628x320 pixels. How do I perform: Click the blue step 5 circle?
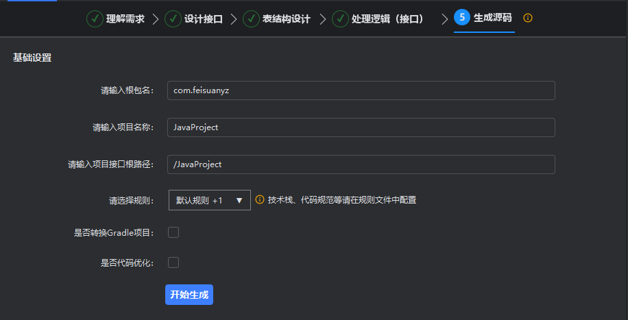pyautogui.click(x=462, y=18)
